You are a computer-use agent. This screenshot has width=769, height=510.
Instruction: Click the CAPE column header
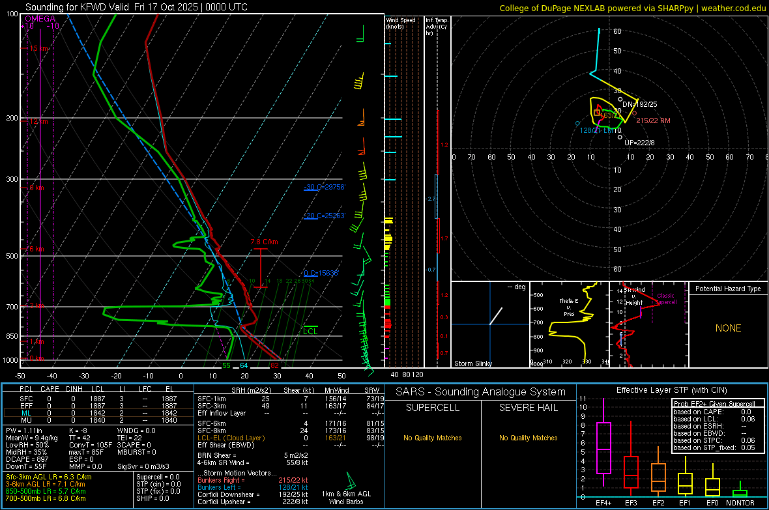click(50, 389)
